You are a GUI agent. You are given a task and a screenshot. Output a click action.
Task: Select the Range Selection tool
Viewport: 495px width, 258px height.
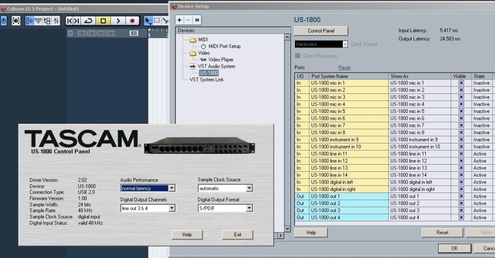tap(157, 21)
